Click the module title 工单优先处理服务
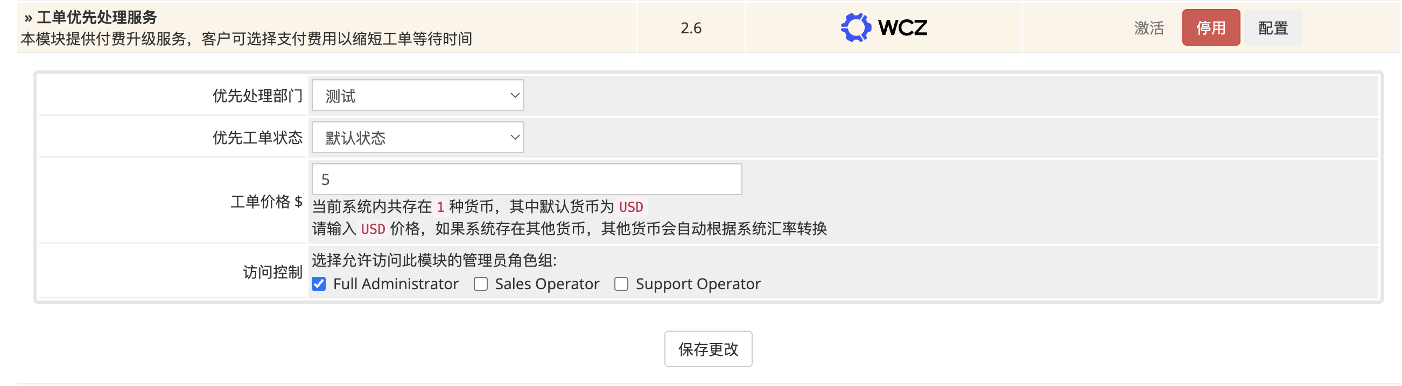Screen dimensions: 1402x386 [97, 17]
